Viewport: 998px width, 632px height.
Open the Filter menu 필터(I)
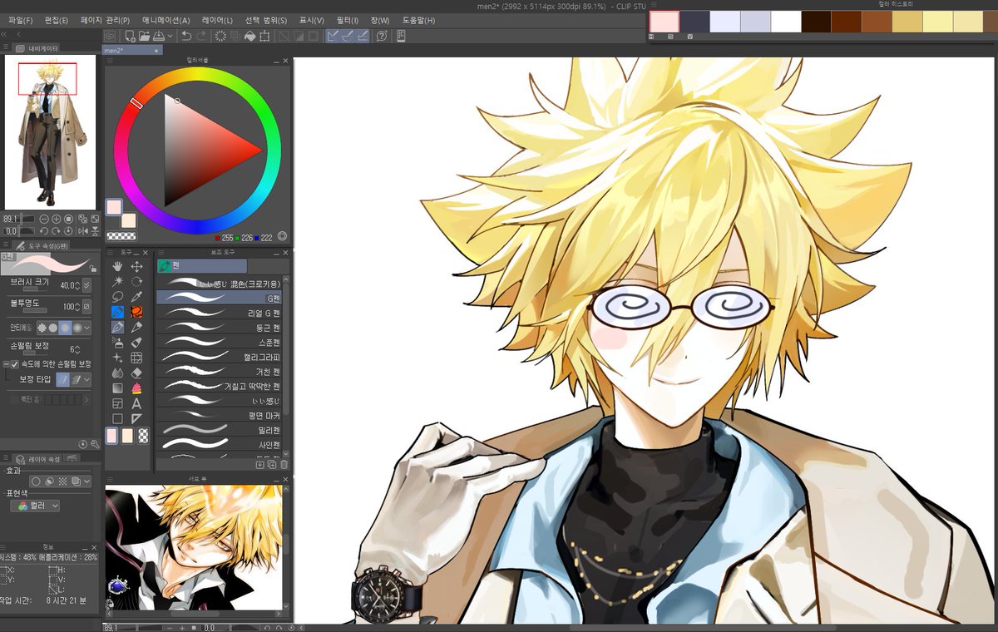point(347,20)
